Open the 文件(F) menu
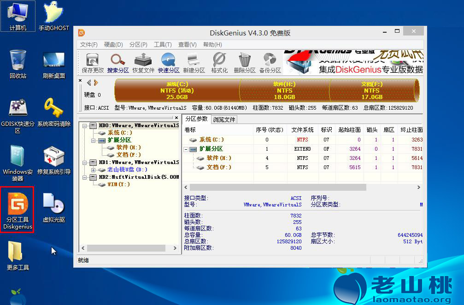This screenshot has height=305, width=464. pos(88,45)
